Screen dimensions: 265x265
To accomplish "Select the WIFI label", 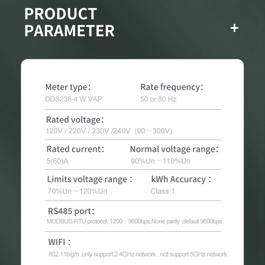I will click(x=60, y=242).
